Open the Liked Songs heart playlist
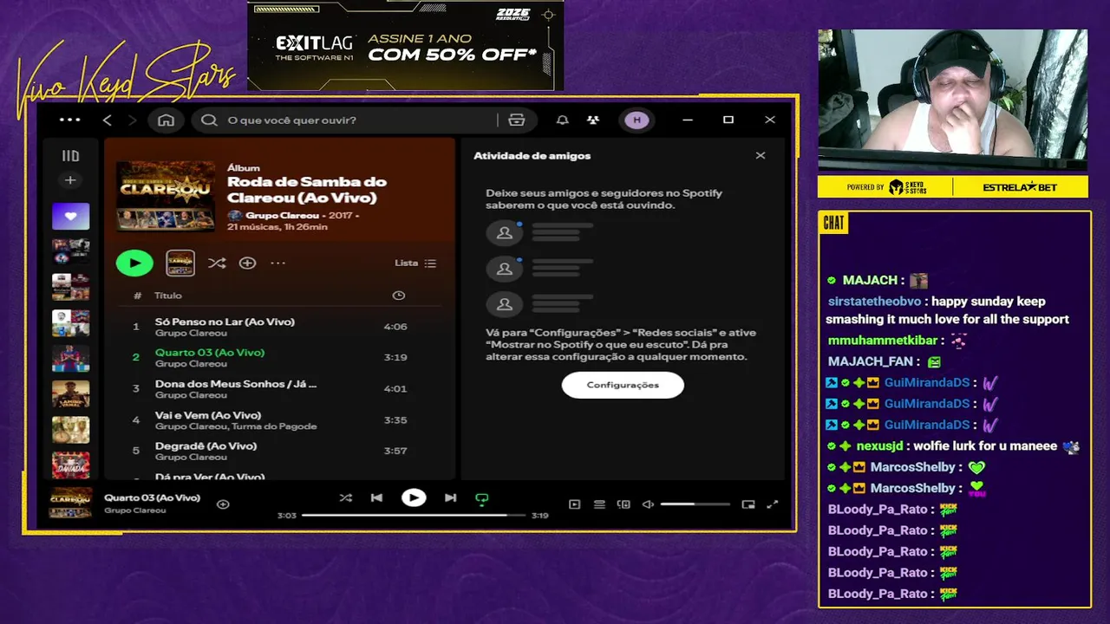This screenshot has height=624, width=1110. click(x=71, y=216)
